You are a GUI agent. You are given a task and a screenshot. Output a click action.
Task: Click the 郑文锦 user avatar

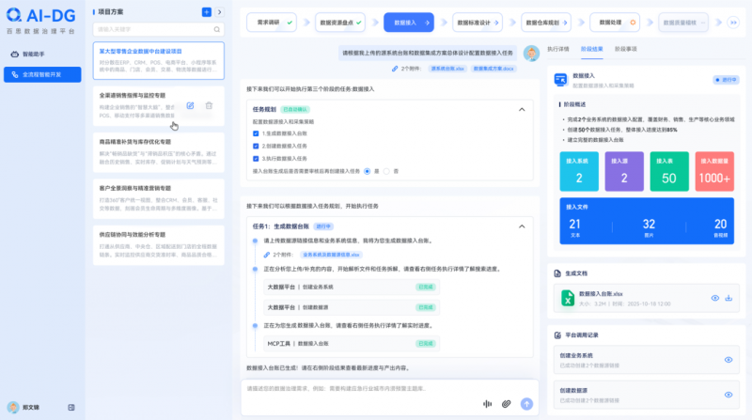13,407
